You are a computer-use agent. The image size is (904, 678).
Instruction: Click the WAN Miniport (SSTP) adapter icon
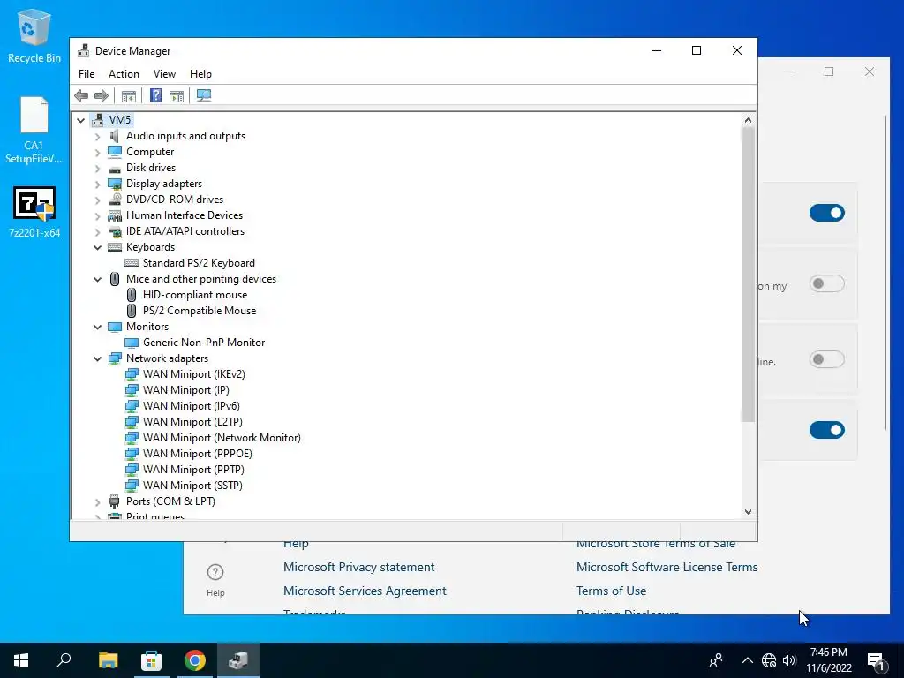click(x=132, y=486)
